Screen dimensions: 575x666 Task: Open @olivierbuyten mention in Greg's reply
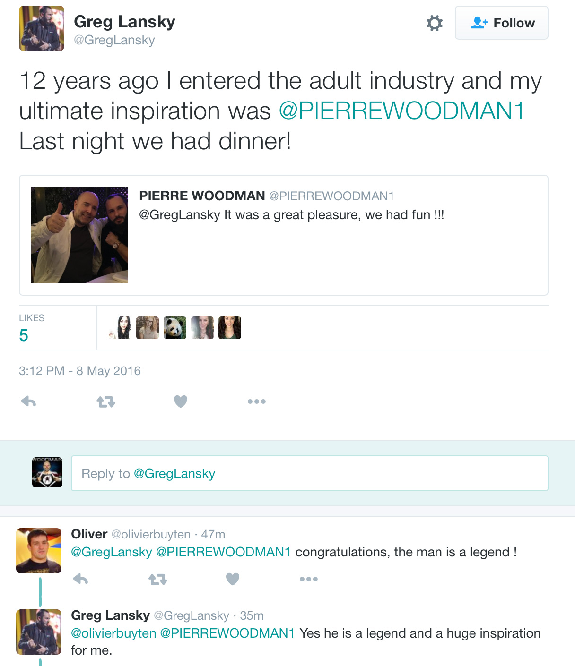pyautogui.click(x=113, y=633)
